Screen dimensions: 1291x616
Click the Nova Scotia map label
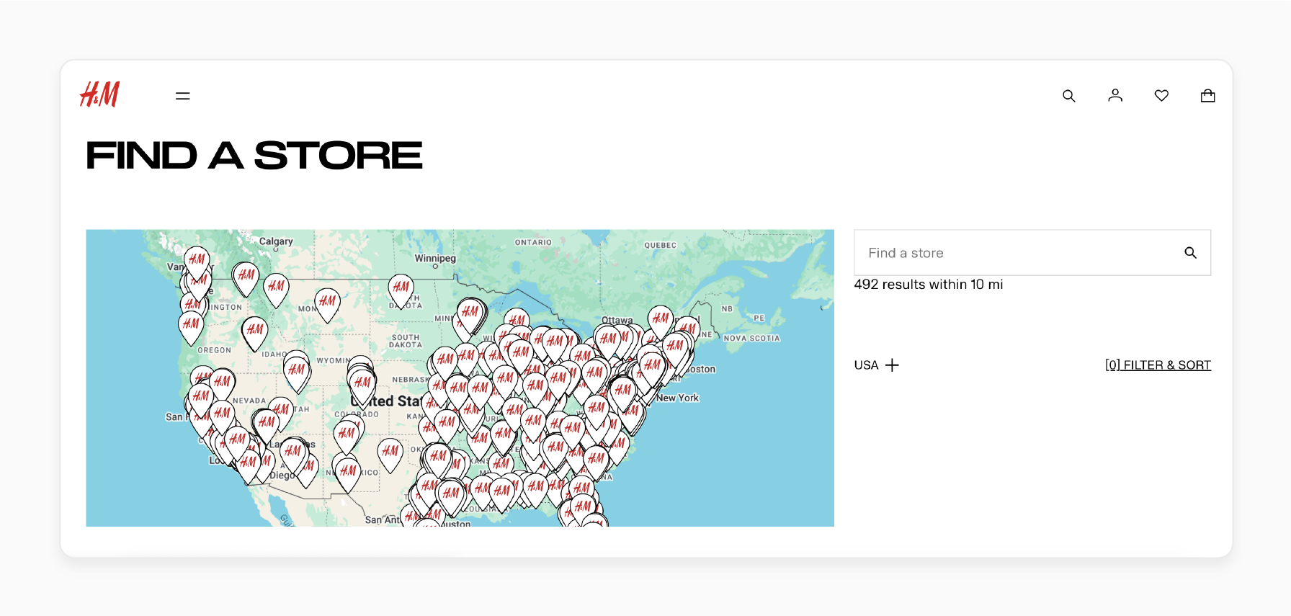[752, 338]
